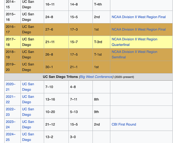Click UC San Diego link in 2021–22 row
Image resolution: width=173 pixels, height=143 pixels.
point(28,99)
